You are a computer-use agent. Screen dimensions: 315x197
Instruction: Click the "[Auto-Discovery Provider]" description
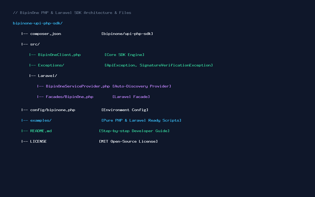(x=142, y=86)
